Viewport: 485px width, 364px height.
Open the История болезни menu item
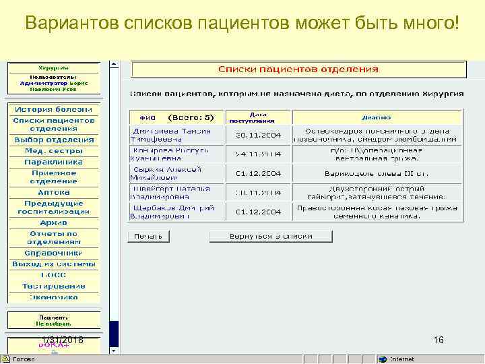tap(53, 110)
